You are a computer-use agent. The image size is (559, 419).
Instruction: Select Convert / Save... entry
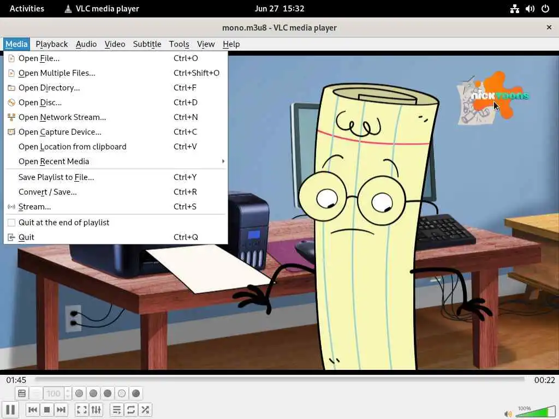pos(116,191)
